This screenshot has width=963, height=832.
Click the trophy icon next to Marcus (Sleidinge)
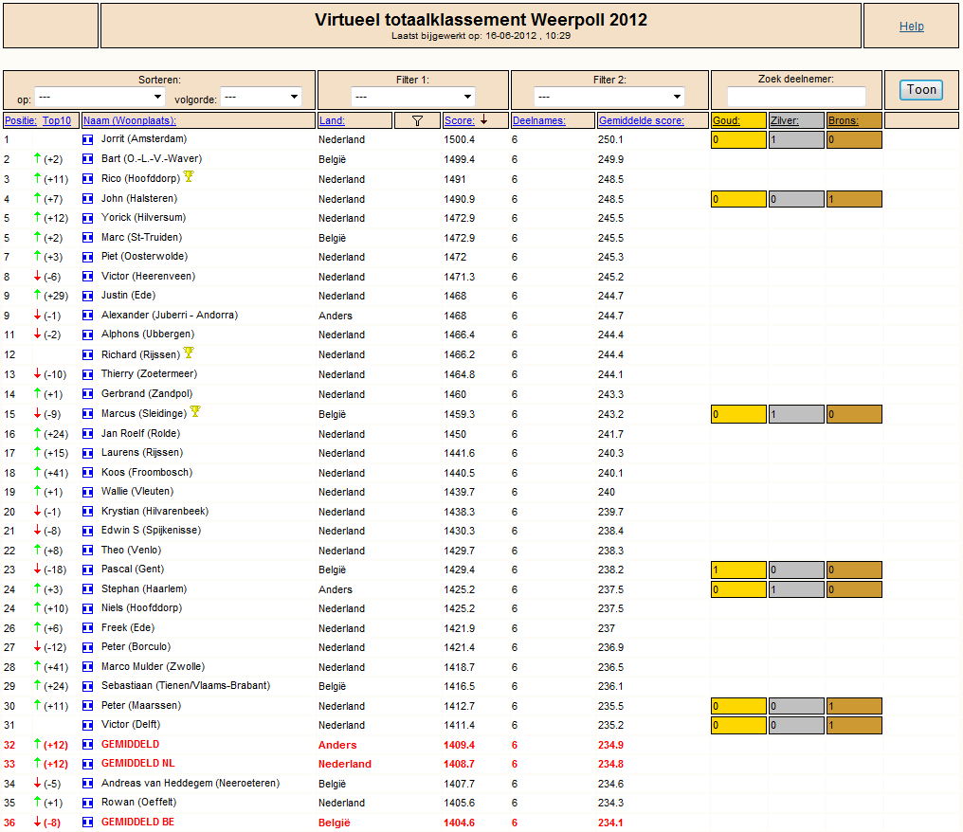point(195,411)
